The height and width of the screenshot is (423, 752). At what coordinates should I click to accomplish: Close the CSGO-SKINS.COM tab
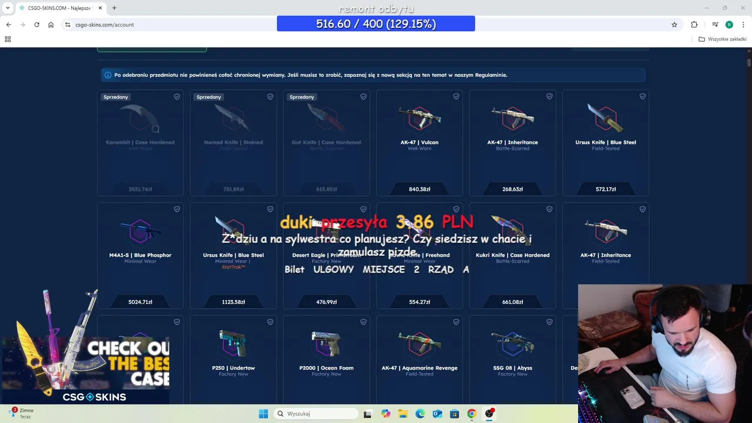coord(99,8)
